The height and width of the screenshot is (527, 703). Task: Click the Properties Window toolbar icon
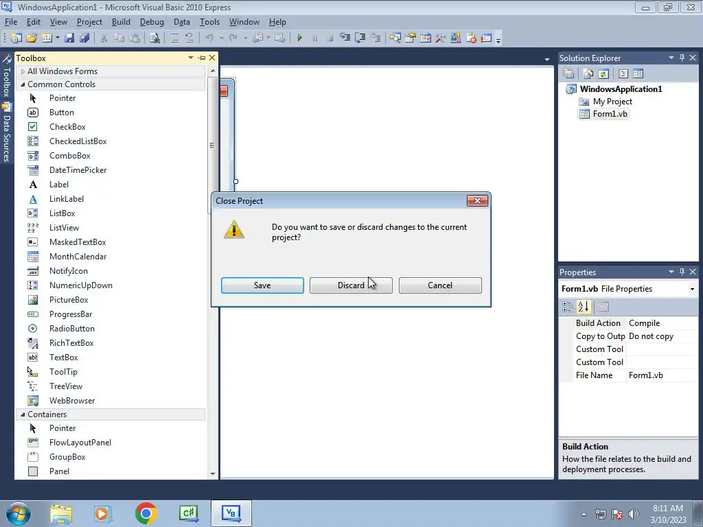click(411, 38)
